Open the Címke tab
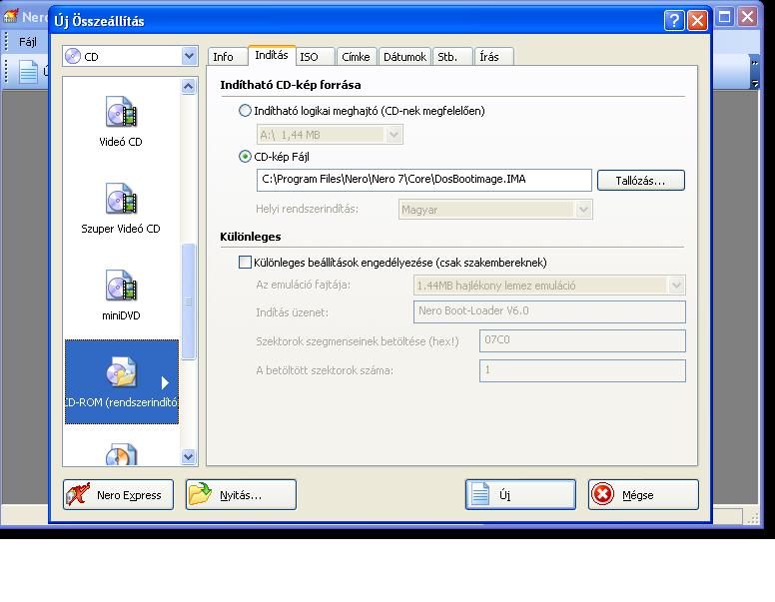 click(357, 57)
